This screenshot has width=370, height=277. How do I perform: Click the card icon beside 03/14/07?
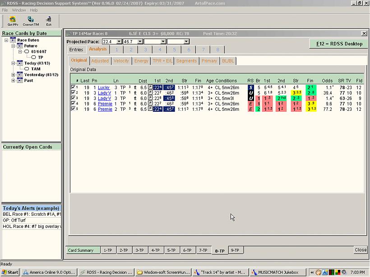27,52
